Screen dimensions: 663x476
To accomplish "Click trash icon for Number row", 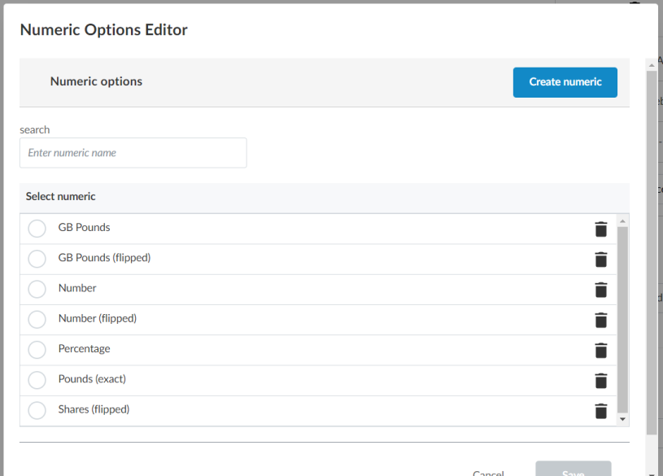I will (600, 290).
